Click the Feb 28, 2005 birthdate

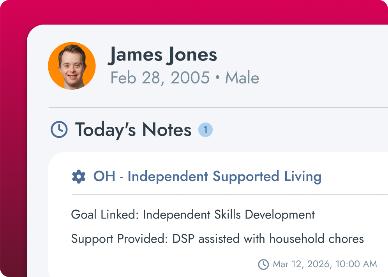tap(160, 78)
